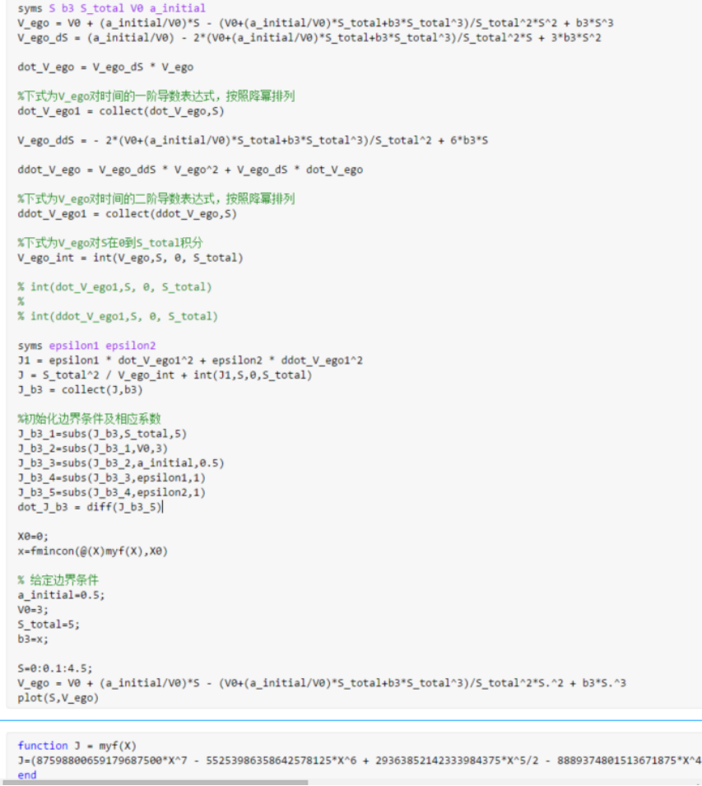Click the 'b3=x;' line
702x786 pixels.
(x=35, y=638)
